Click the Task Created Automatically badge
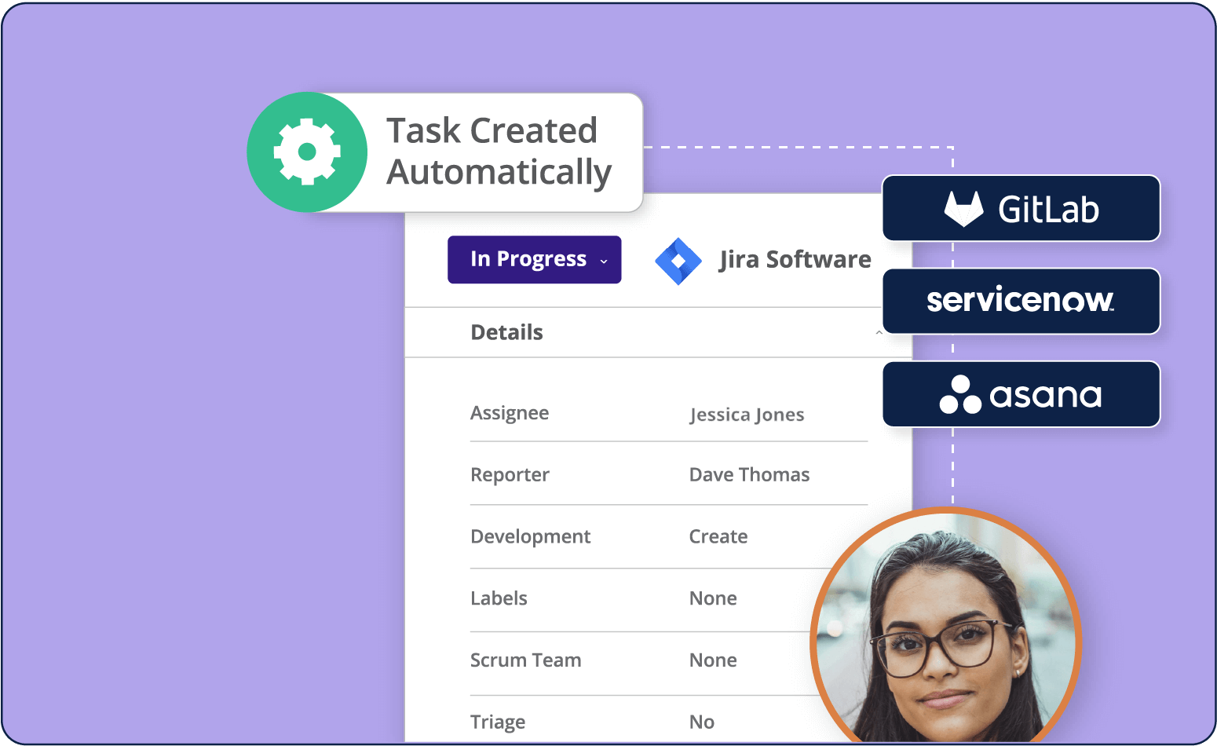 point(445,152)
